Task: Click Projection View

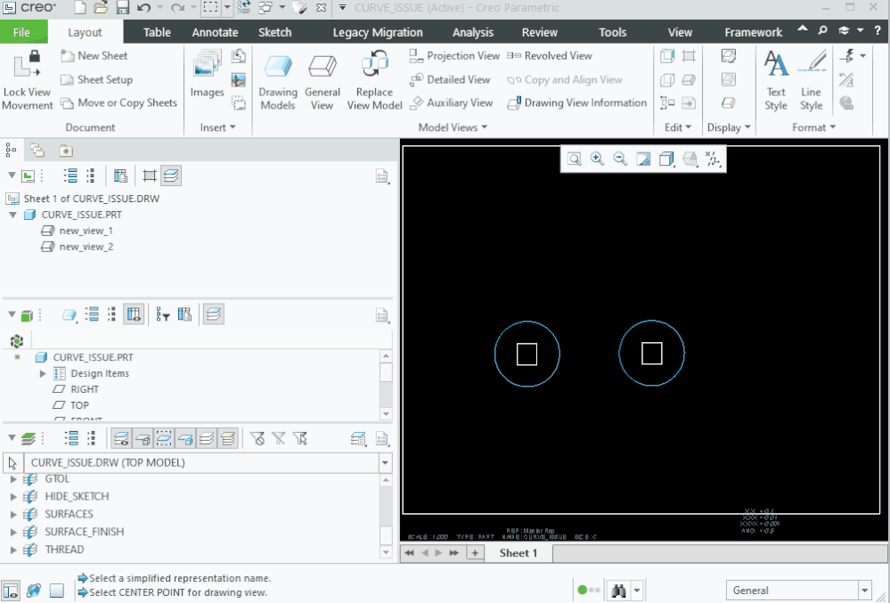Action: pos(454,55)
